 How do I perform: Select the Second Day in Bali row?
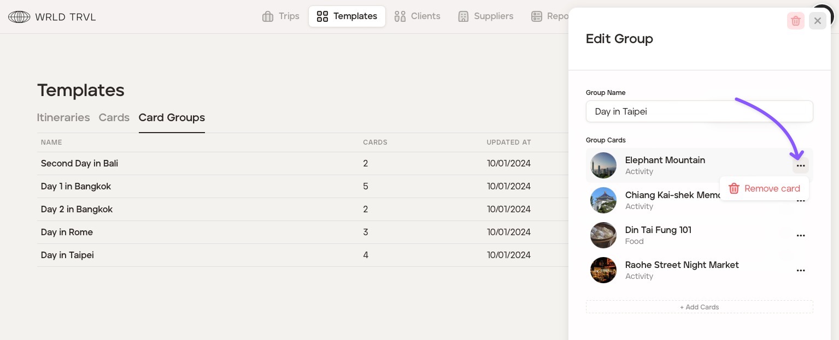[79, 163]
